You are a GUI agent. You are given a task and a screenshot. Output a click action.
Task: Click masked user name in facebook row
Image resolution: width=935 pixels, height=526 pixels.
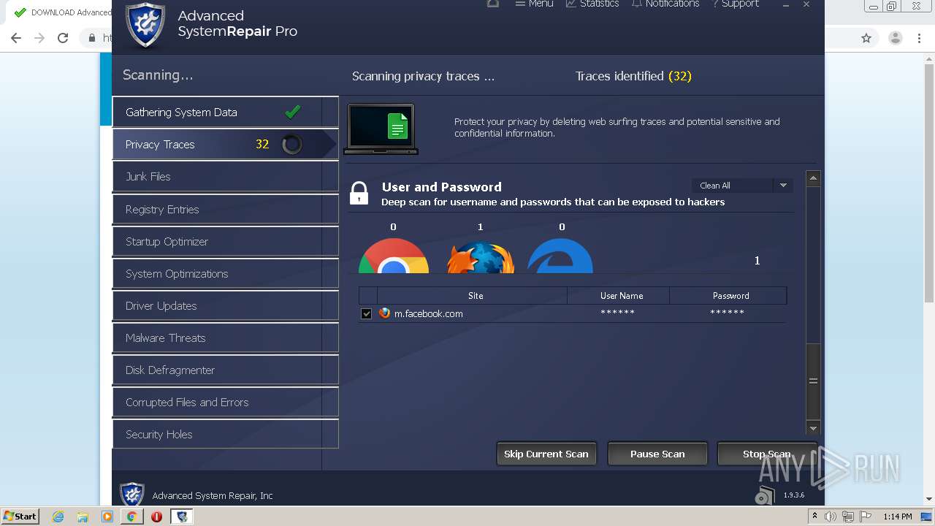(x=617, y=313)
